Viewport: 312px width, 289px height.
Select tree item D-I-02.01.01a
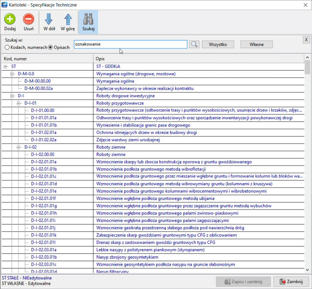44,162
